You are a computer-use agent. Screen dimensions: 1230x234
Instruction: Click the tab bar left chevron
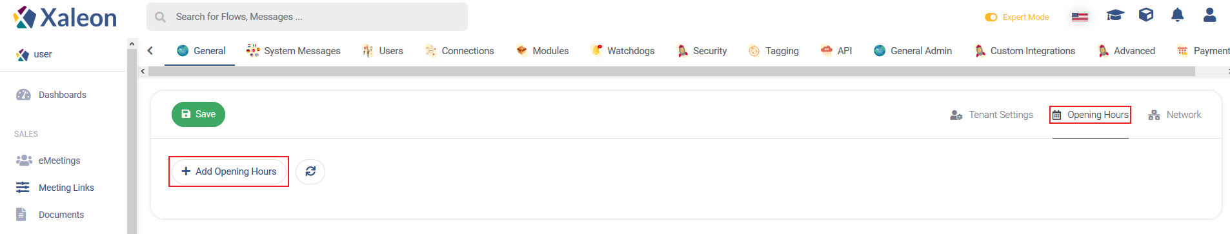click(150, 51)
